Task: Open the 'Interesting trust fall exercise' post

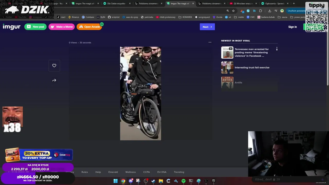Action: 252,68
